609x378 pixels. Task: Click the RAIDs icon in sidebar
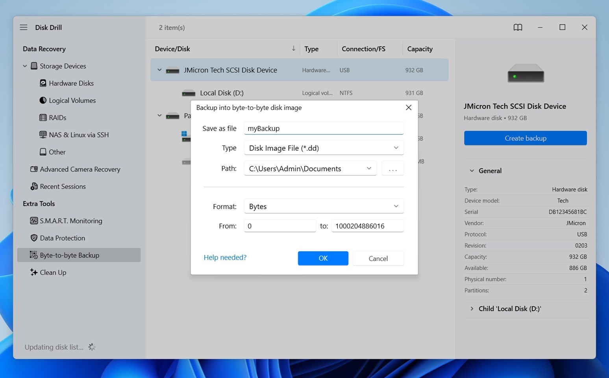pyautogui.click(x=43, y=118)
